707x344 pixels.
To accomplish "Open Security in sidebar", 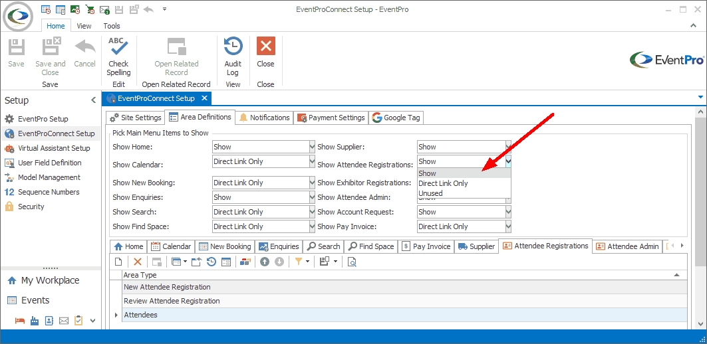I will [25, 207].
